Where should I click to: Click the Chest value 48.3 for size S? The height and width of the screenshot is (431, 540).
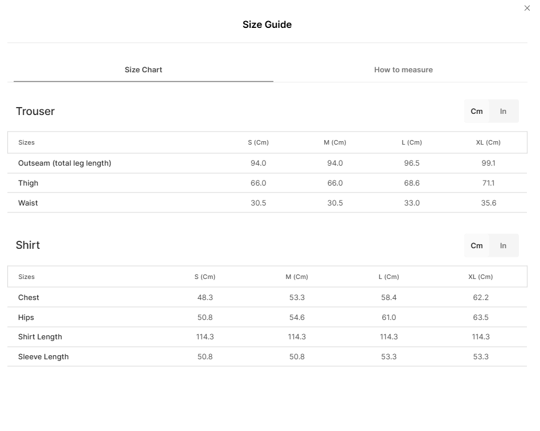205,297
